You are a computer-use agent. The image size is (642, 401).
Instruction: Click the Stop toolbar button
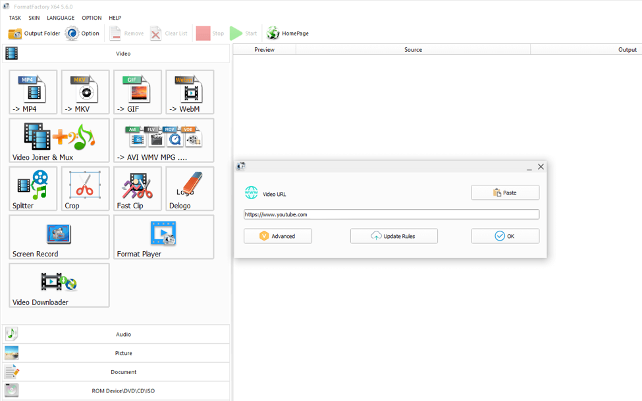210,34
